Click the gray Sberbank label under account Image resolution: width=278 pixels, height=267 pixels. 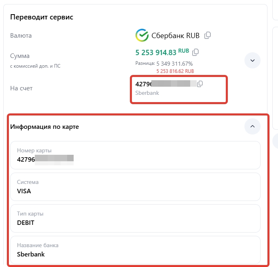click(147, 93)
